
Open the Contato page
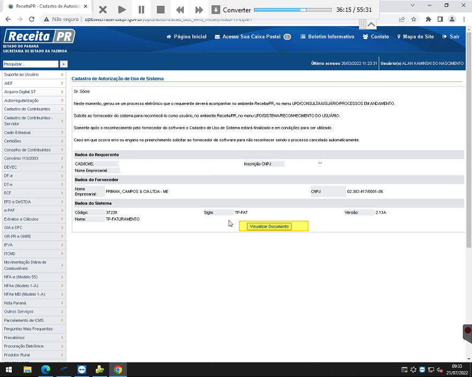[x=376, y=37]
